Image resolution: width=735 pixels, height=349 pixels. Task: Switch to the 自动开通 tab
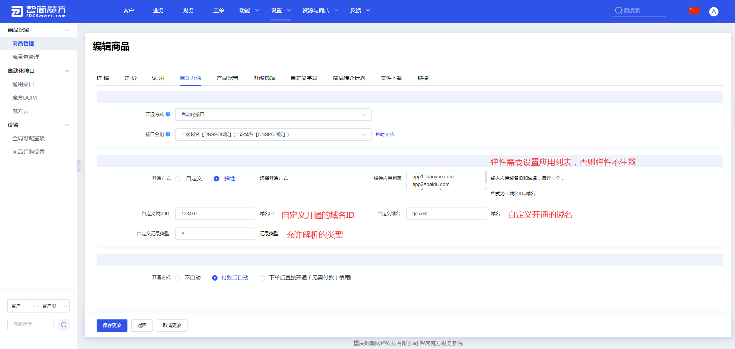191,78
